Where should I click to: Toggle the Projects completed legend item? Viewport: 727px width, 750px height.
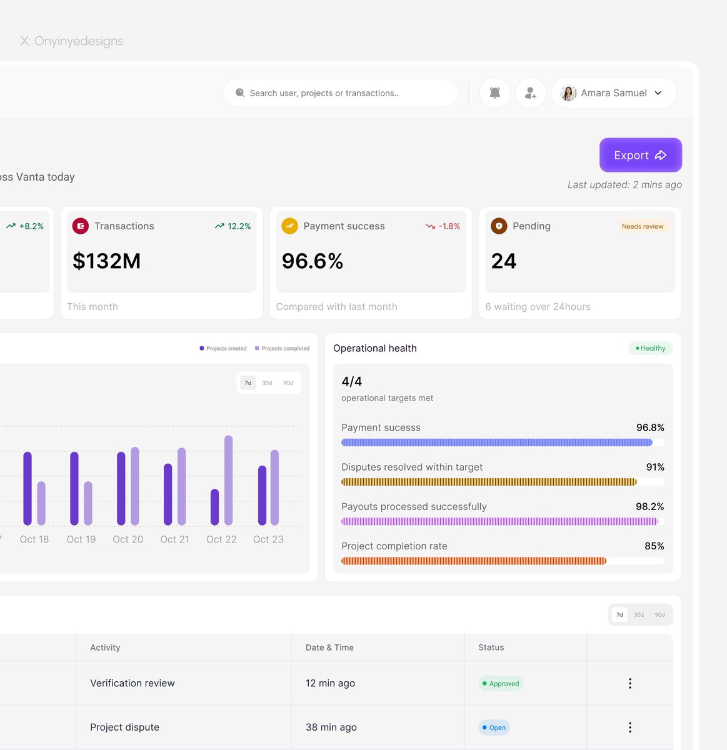tap(282, 349)
